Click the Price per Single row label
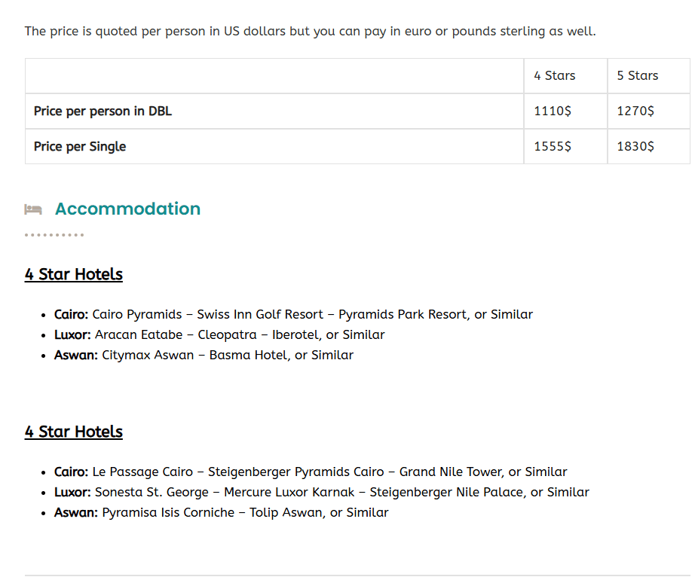Image resolution: width=695 pixels, height=580 pixels. click(80, 146)
